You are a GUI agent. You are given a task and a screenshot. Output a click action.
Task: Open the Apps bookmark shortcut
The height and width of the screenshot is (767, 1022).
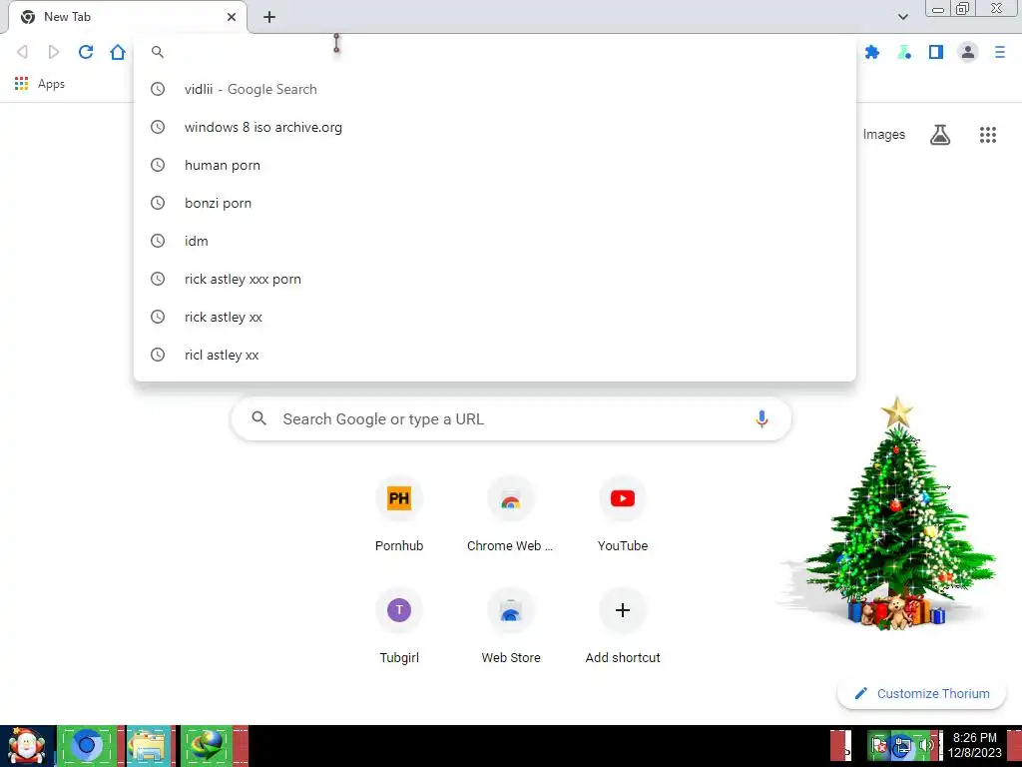[39, 84]
